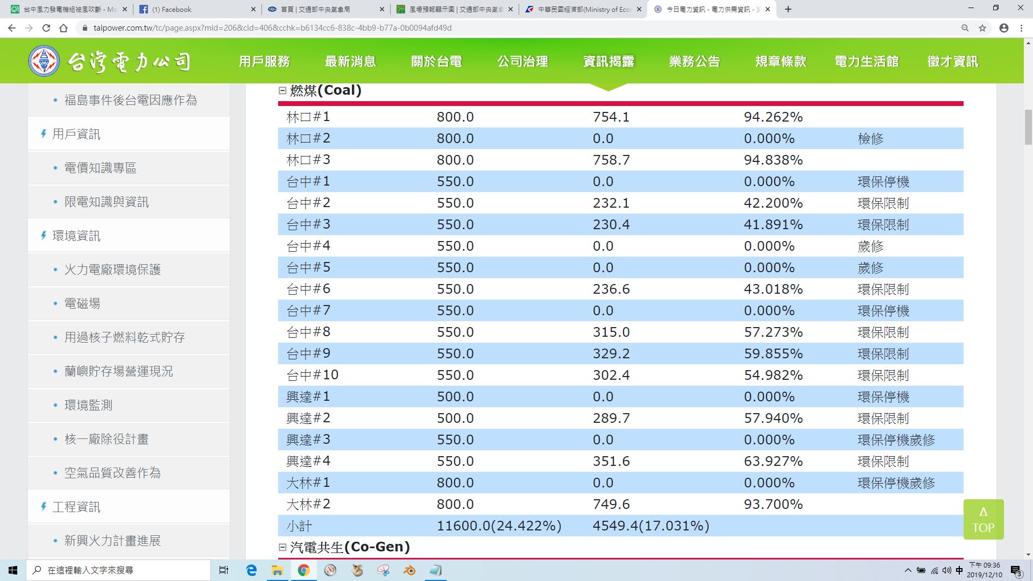Open the 規章條款 menu

click(x=781, y=61)
